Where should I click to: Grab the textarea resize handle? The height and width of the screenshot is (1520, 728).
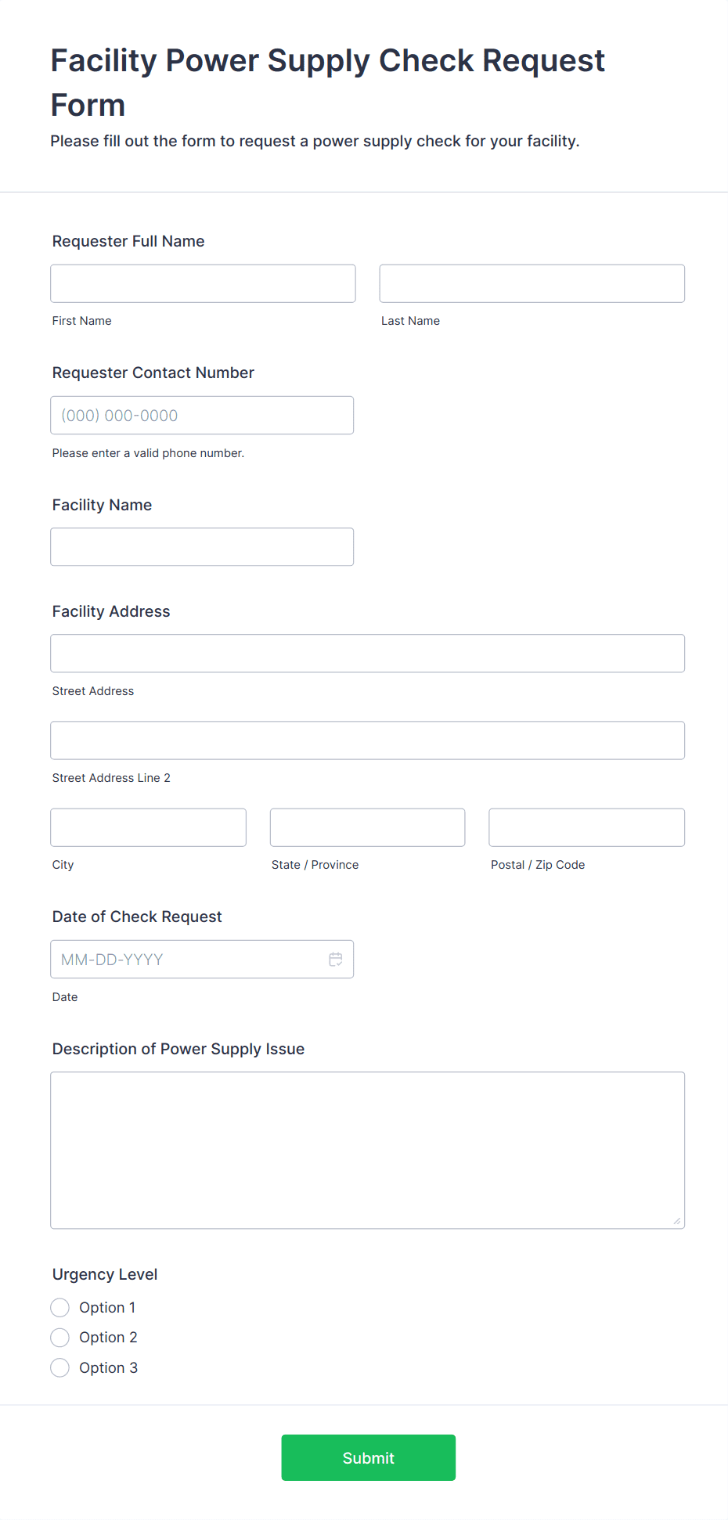point(677,1221)
